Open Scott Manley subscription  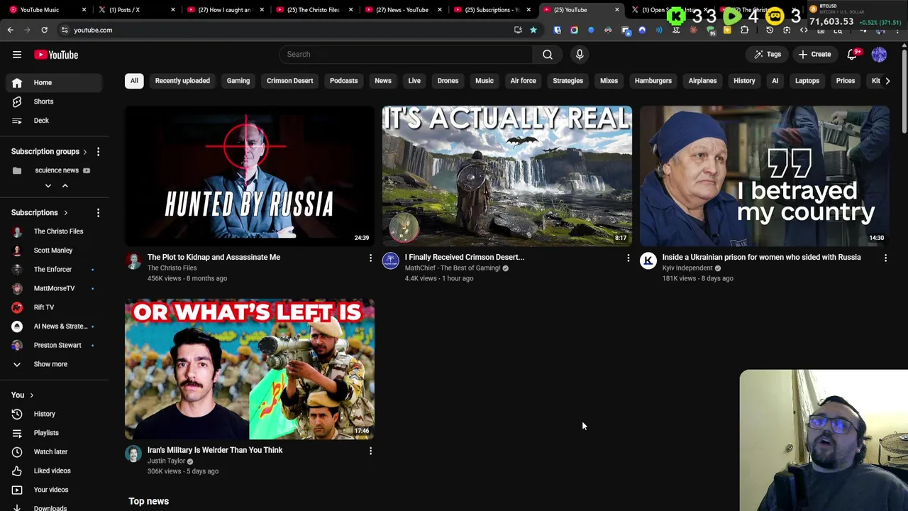click(x=55, y=251)
